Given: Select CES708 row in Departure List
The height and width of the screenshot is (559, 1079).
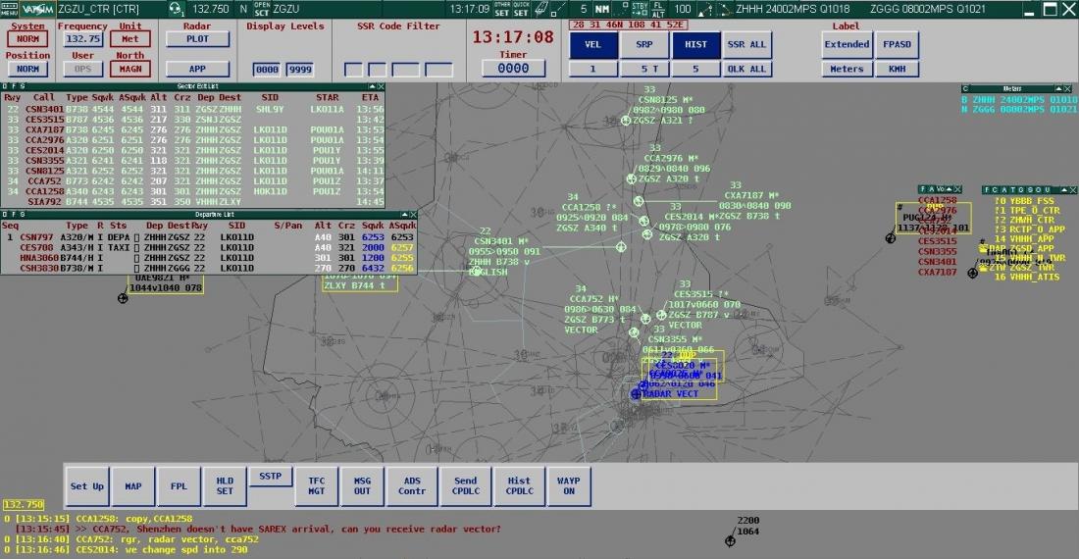Looking at the screenshot, I should (x=209, y=247).
